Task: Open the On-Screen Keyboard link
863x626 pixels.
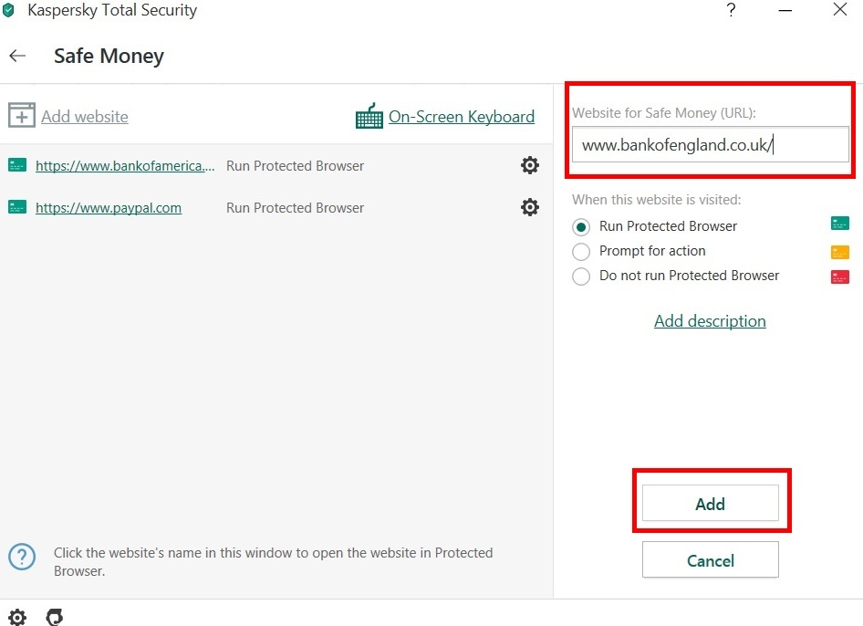Action: point(462,117)
